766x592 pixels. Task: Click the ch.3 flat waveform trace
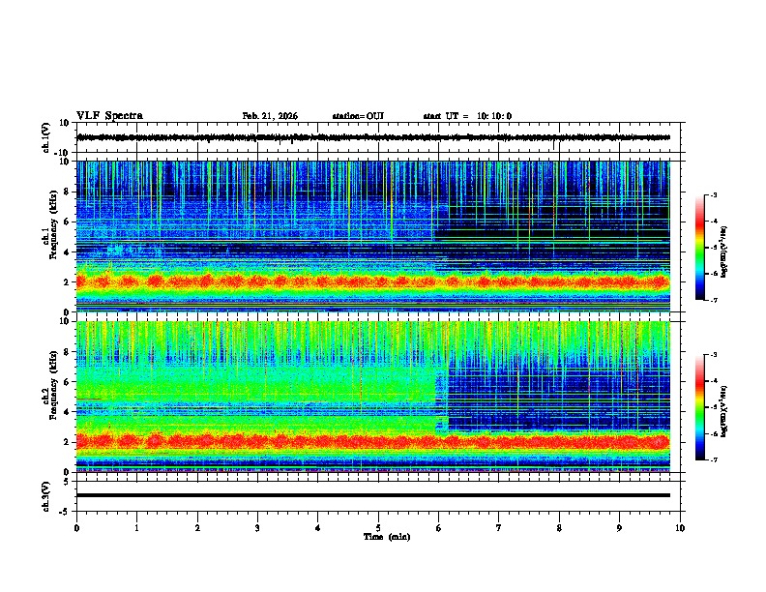pyautogui.click(x=373, y=495)
